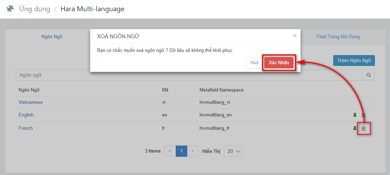
Task: Open the Vietnamese language link
Action: pos(31,102)
